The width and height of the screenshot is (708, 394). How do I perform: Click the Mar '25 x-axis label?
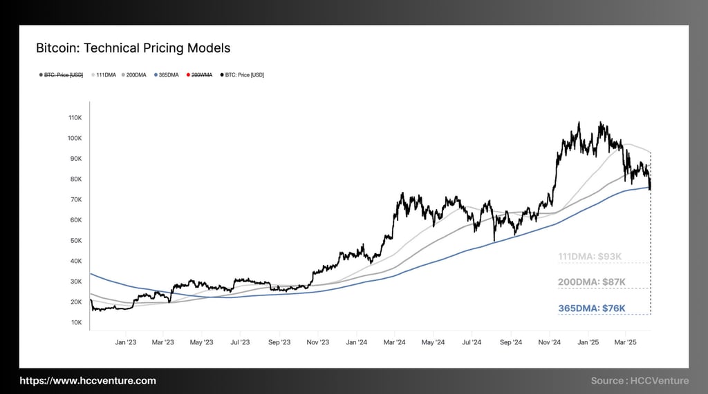(625, 342)
